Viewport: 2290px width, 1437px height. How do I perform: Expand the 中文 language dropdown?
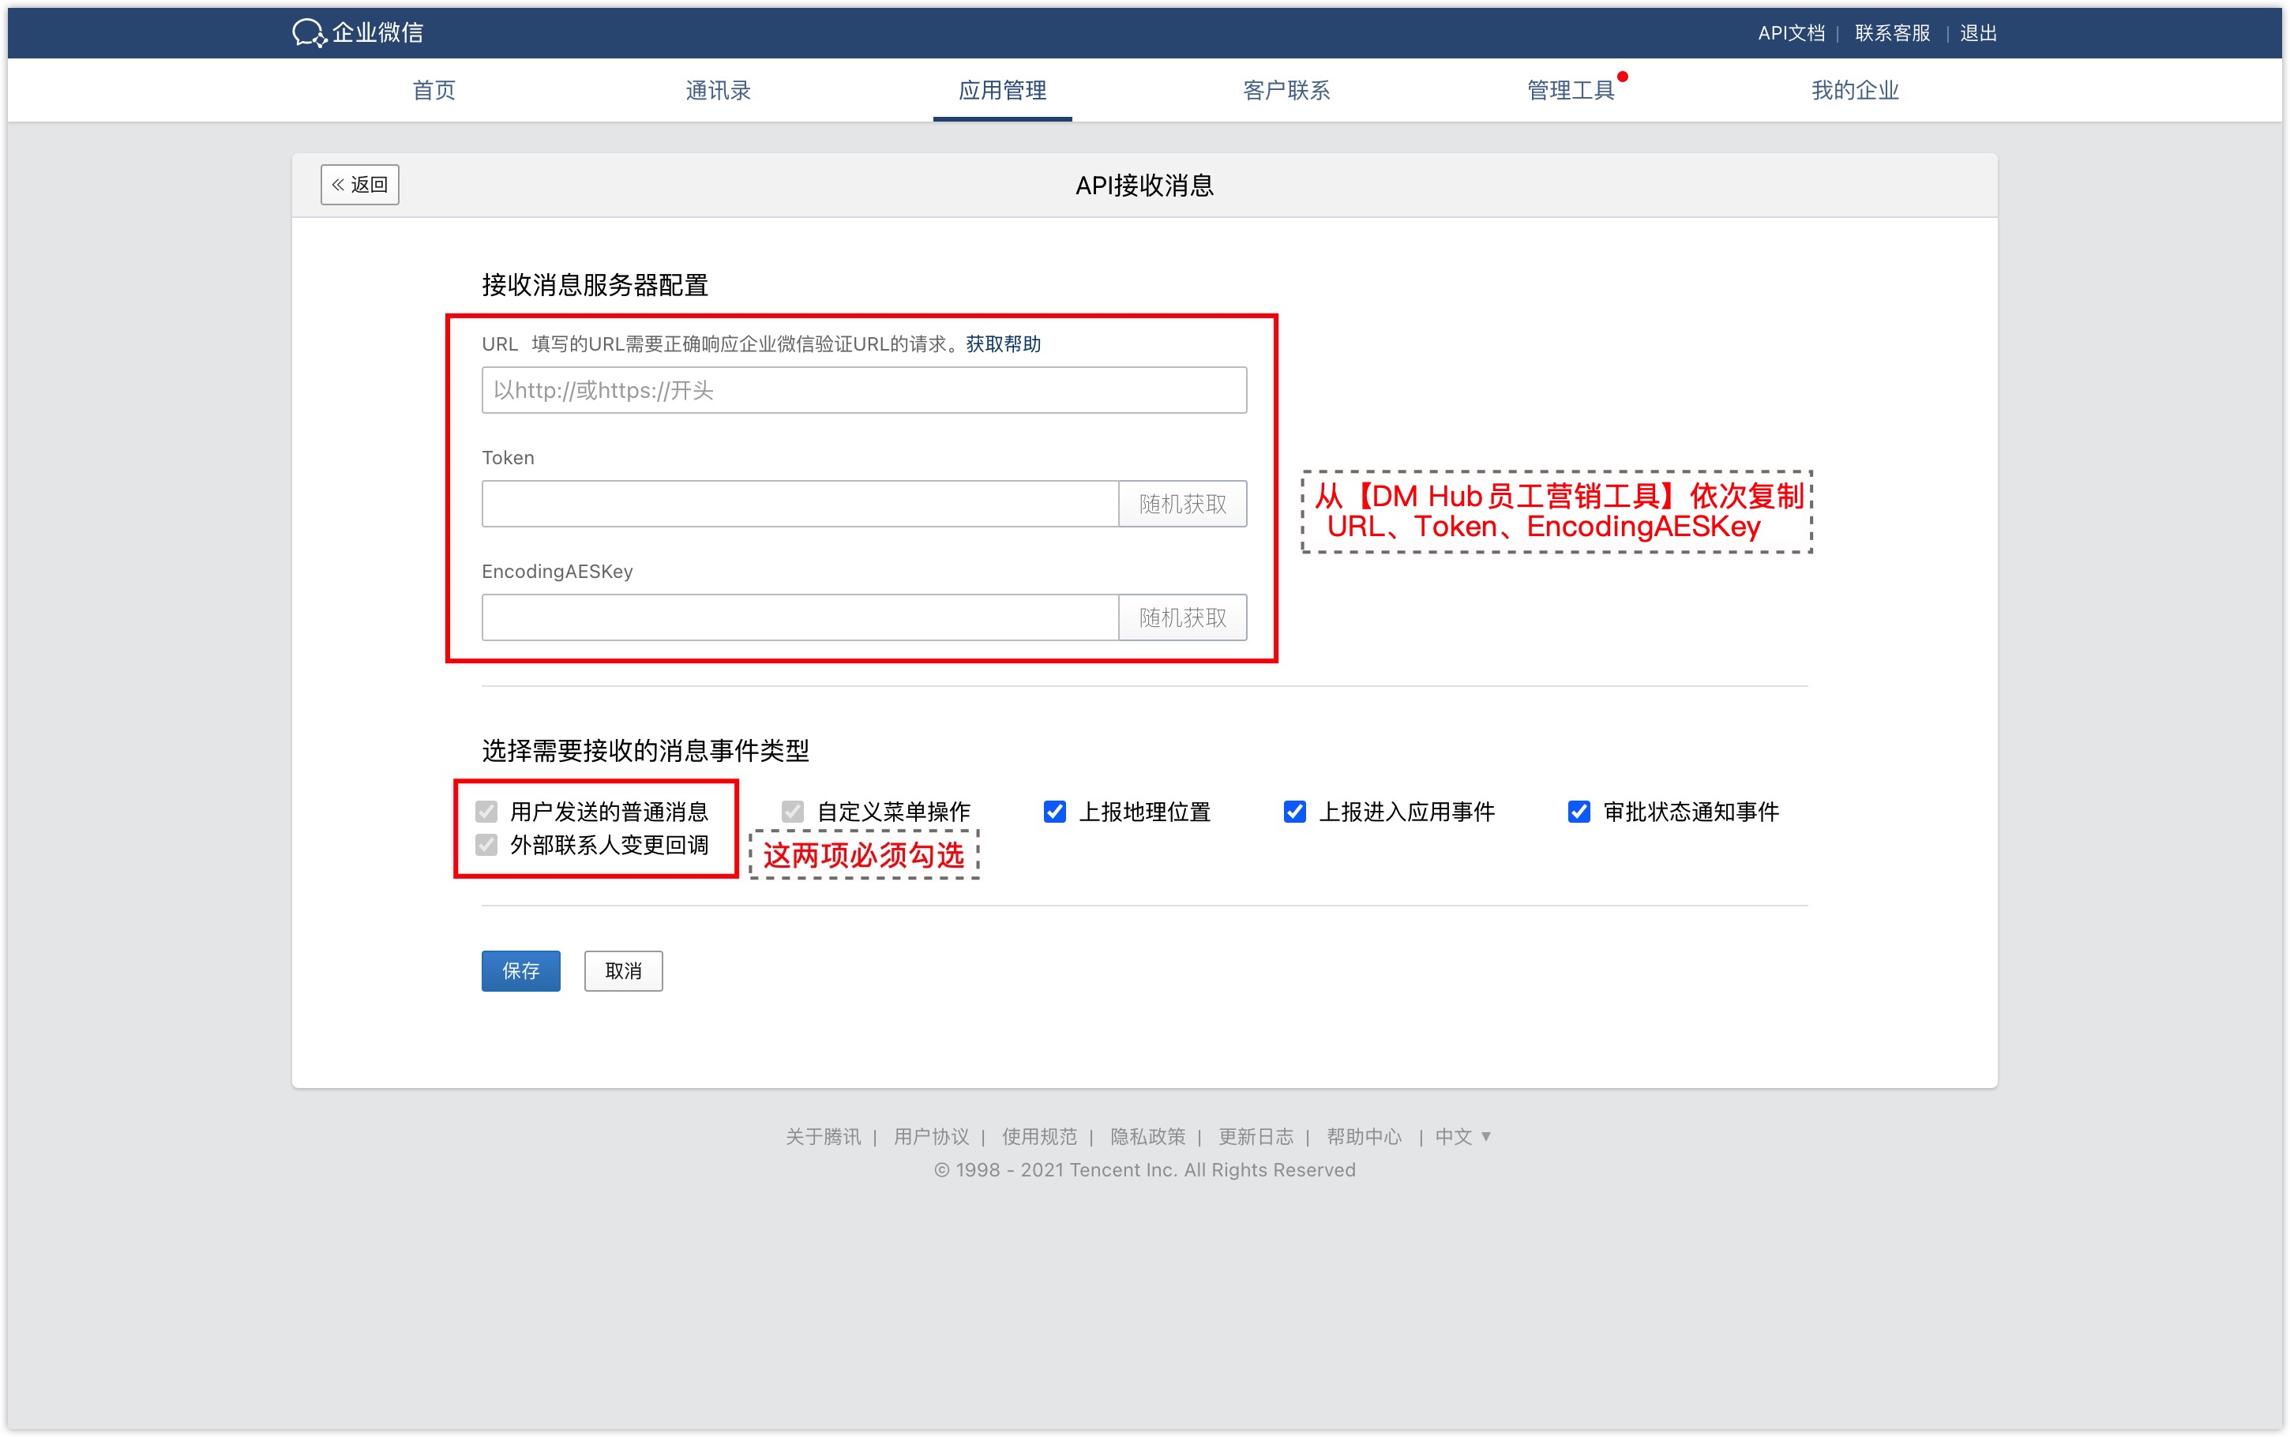pos(1463,1137)
